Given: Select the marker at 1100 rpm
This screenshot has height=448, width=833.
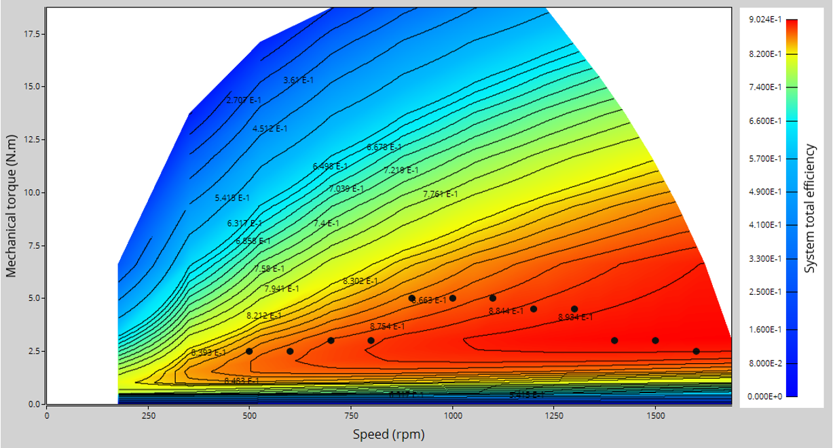Looking at the screenshot, I should (493, 298).
